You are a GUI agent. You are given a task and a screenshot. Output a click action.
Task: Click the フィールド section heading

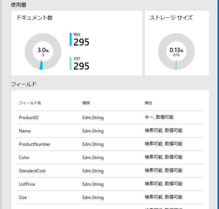pyautogui.click(x=24, y=84)
